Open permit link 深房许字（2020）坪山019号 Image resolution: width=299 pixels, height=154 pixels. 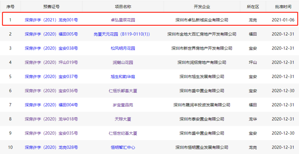pos(51,62)
